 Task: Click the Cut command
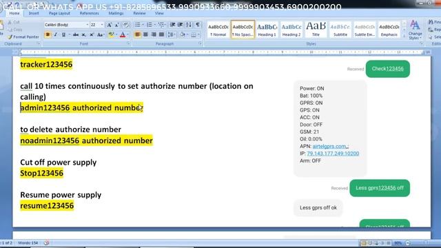coord(14,22)
